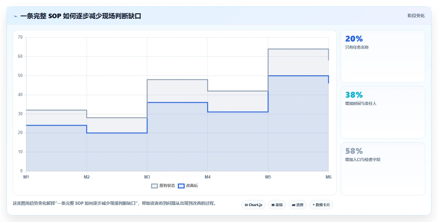Click the chart description sentence below the chart
Screen dimensions: 438x222
[114, 203]
